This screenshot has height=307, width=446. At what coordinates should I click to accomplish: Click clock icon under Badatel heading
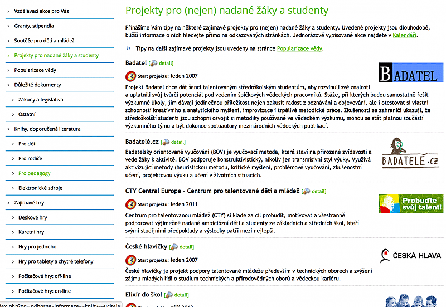click(x=130, y=76)
